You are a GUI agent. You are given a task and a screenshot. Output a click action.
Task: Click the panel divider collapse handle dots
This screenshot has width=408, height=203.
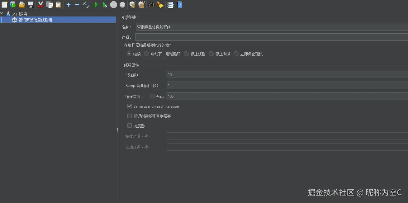tap(117, 130)
